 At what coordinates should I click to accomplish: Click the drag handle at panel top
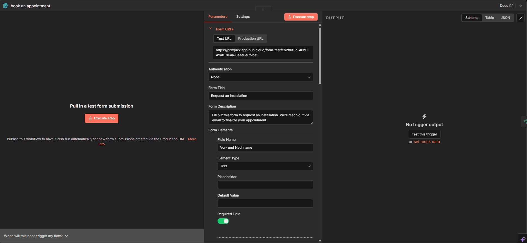[263, 9]
